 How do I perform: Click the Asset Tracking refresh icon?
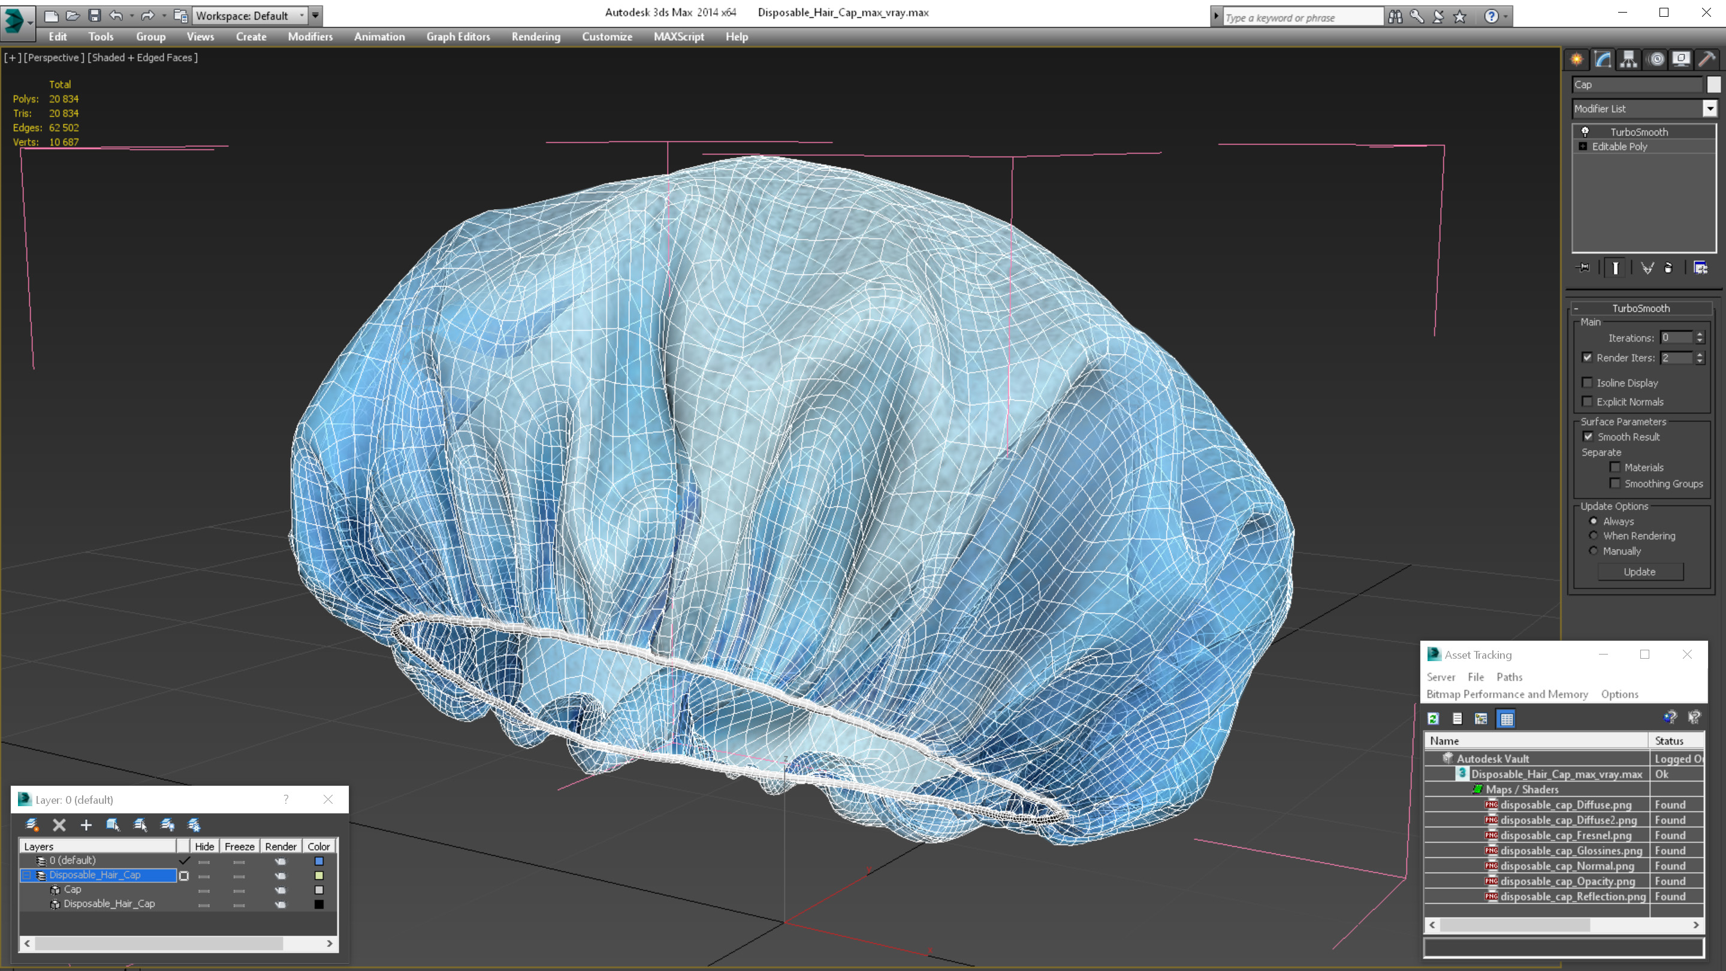(x=1433, y=719)
